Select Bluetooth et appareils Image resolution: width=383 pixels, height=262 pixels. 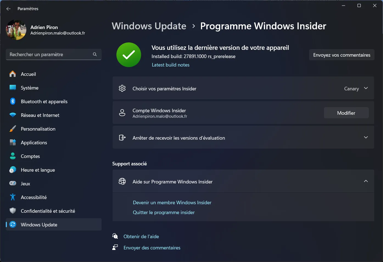point(54,101)
